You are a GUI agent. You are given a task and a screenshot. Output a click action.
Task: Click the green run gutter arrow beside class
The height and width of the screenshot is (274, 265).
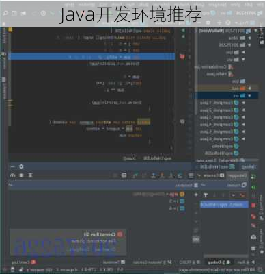[x=183, y=30]
